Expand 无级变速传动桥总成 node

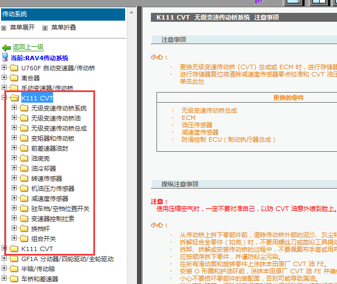14,127
